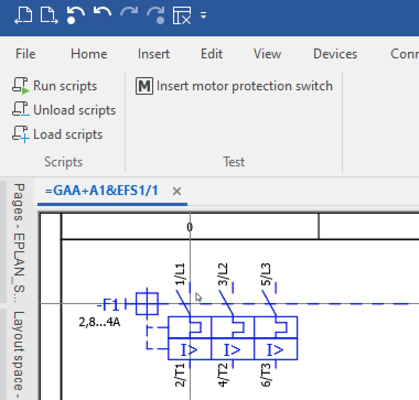Click the M icon for motor protection switch
Screen dimensions: 419x400
tap(144, 86)
